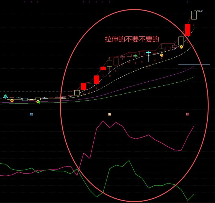
Task: Click the 56.46 high price label
Action: point(200,11)
